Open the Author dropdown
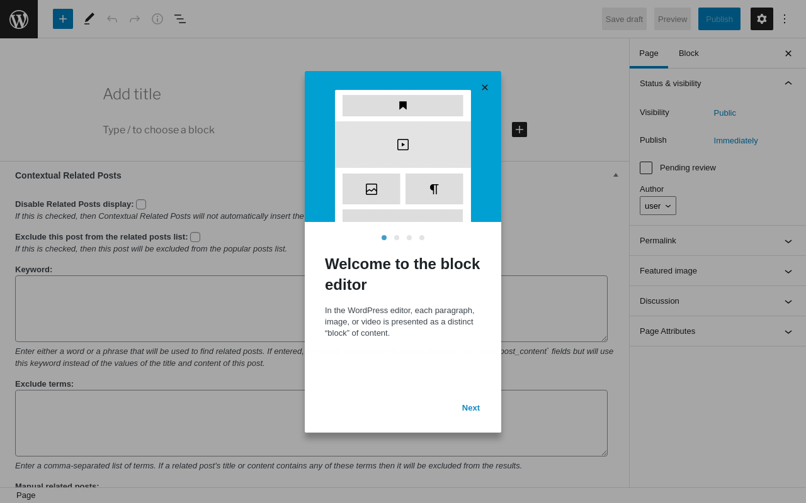The width and height of the screenshot is (806, 503). tap(658, 206)
